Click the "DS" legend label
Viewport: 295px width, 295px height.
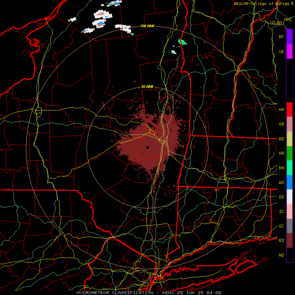(x=282, y=197)
